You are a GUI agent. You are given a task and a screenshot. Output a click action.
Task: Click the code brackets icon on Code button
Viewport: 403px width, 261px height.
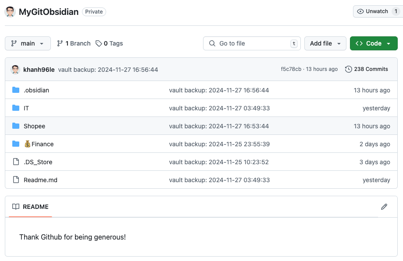point(359,43)
